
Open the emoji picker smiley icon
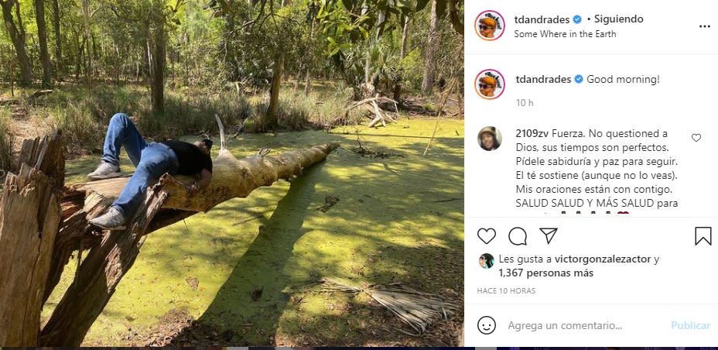pos(487,325)
